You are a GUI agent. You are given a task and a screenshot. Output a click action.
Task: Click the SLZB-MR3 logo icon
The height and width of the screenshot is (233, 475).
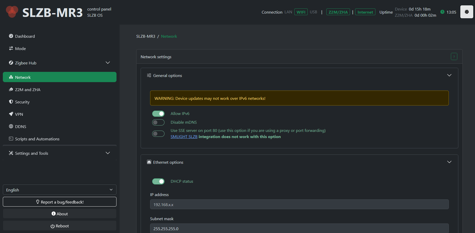12,12
